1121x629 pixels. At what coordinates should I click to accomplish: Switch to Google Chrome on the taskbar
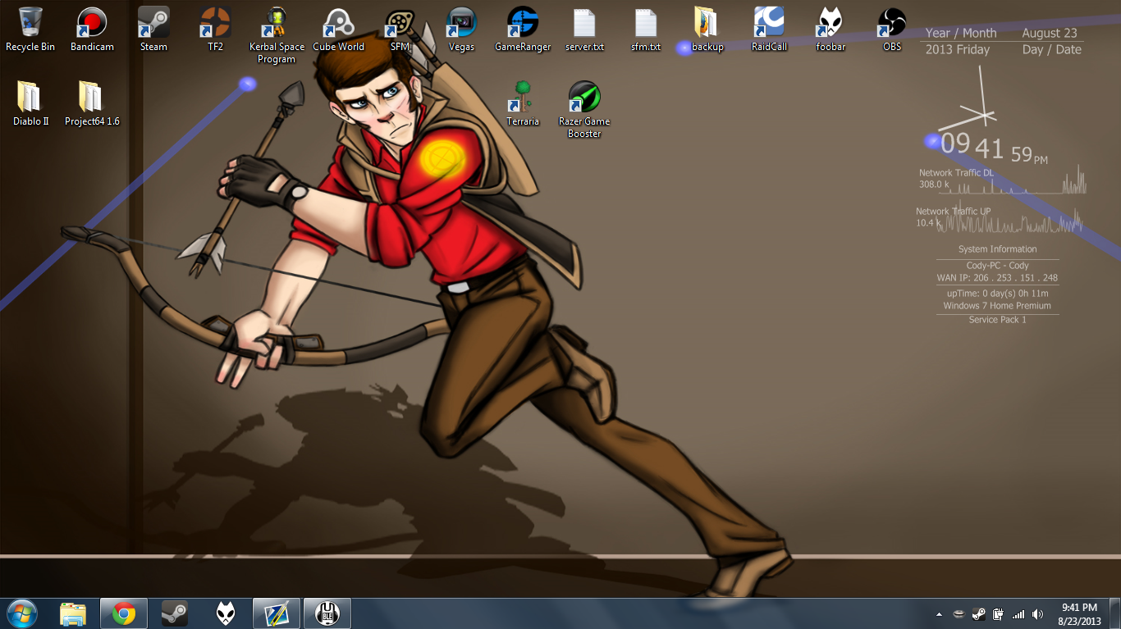(x=124, y=613)
